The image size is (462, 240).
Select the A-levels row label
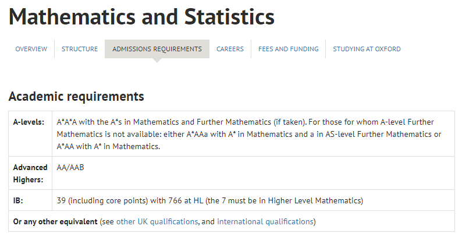point(29,122)
